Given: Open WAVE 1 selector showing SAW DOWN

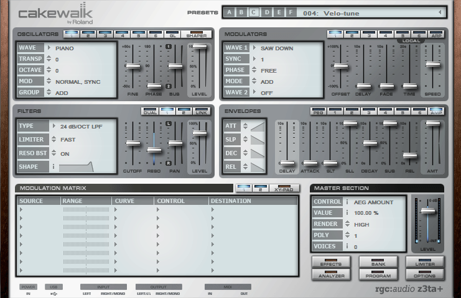Looking at the screenshot, I should 254,48.
